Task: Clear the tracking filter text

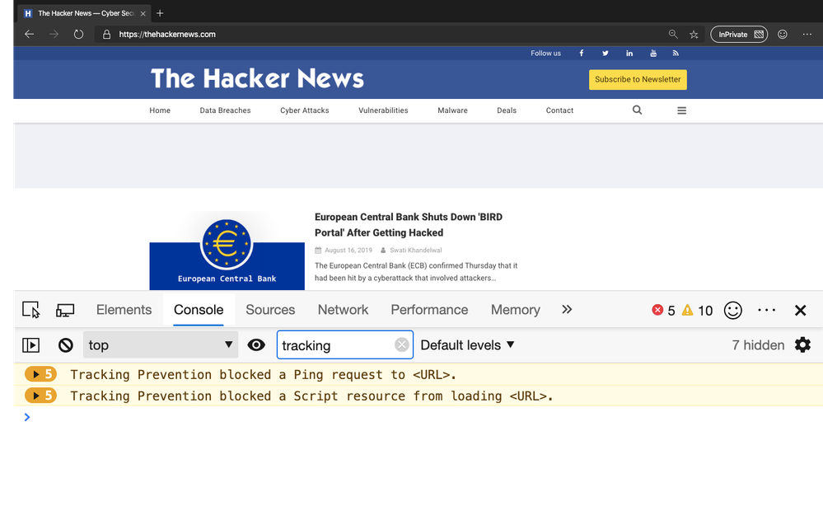Action: (401, 344)
